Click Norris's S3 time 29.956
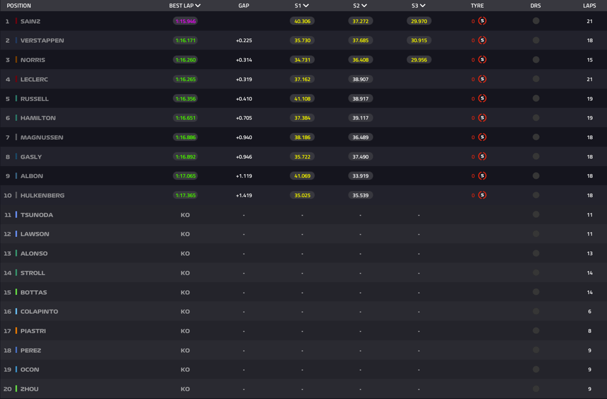Image resolution: width=607 pixels, height=399 pixels. click(419, 60)
